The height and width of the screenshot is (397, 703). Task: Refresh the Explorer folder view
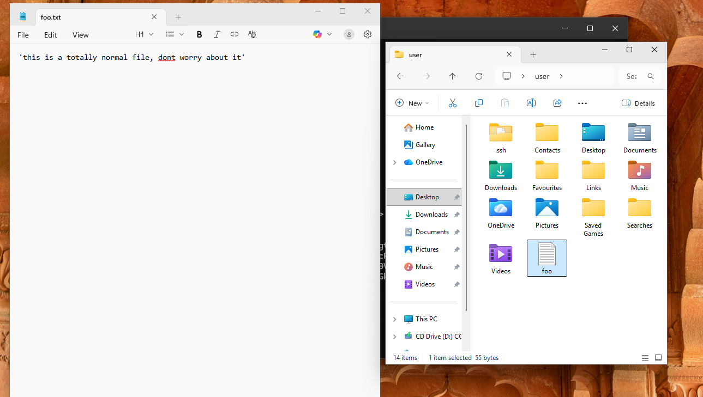point(479,76)
